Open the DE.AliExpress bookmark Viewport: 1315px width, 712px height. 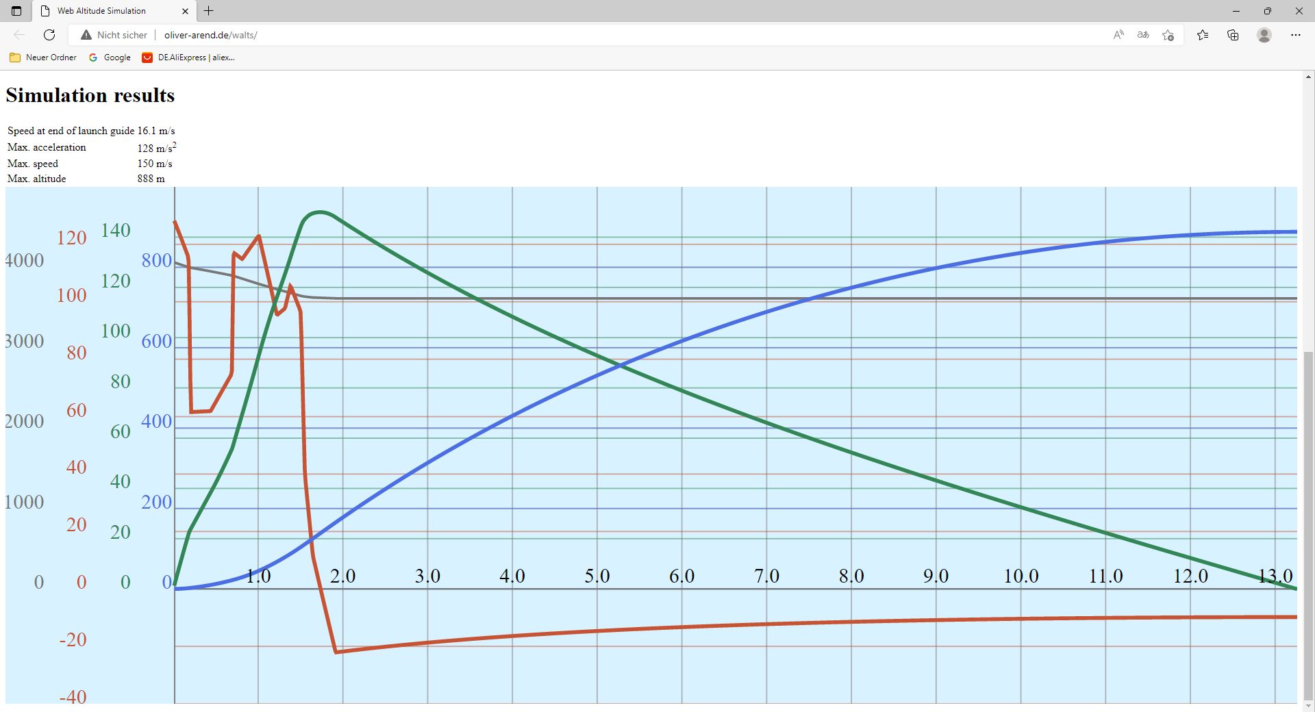click(x=188, y=58)
